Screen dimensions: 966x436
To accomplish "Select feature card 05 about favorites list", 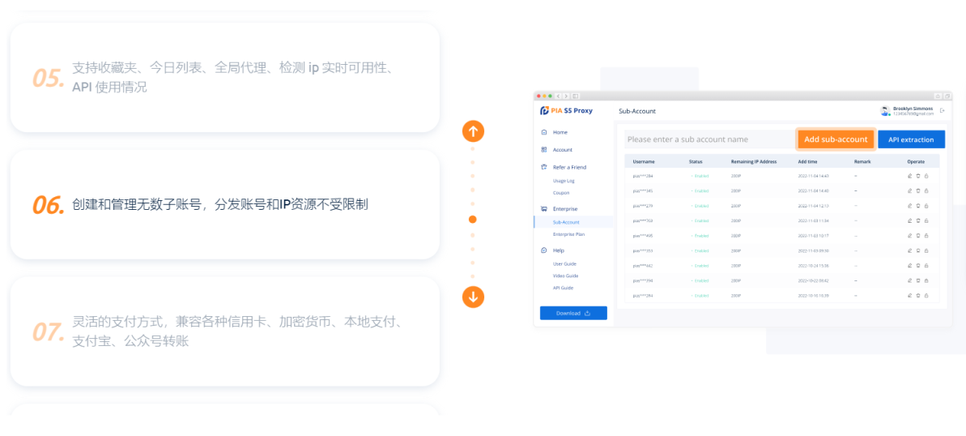I will (224, 77).
